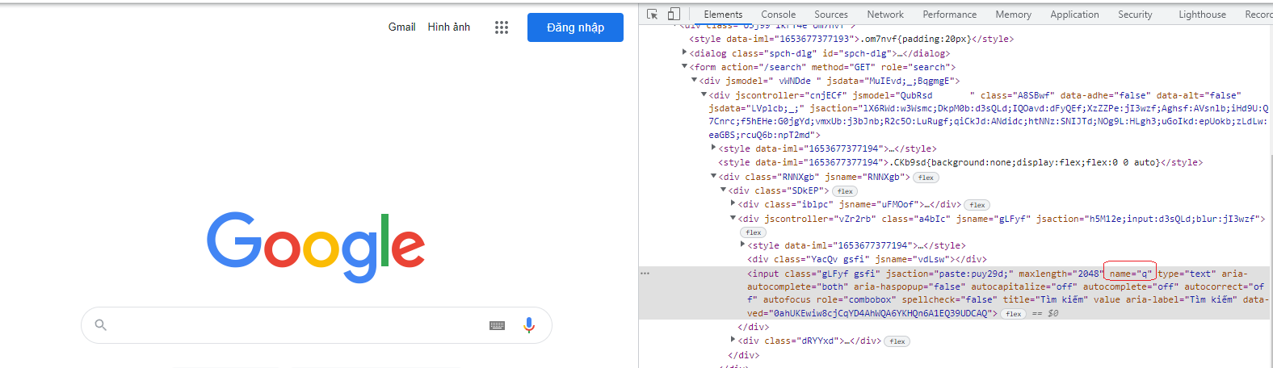The image size is (1273, 368).
Task: Select the highlighted input class gLFyf gsfi row
Action: pyautogui.click(x=954, y=293)
